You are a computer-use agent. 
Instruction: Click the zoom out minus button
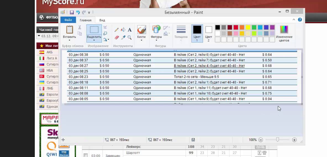point(261,140)
